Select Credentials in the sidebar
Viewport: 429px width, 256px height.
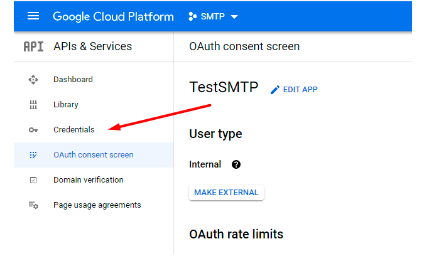click(73, 130)
